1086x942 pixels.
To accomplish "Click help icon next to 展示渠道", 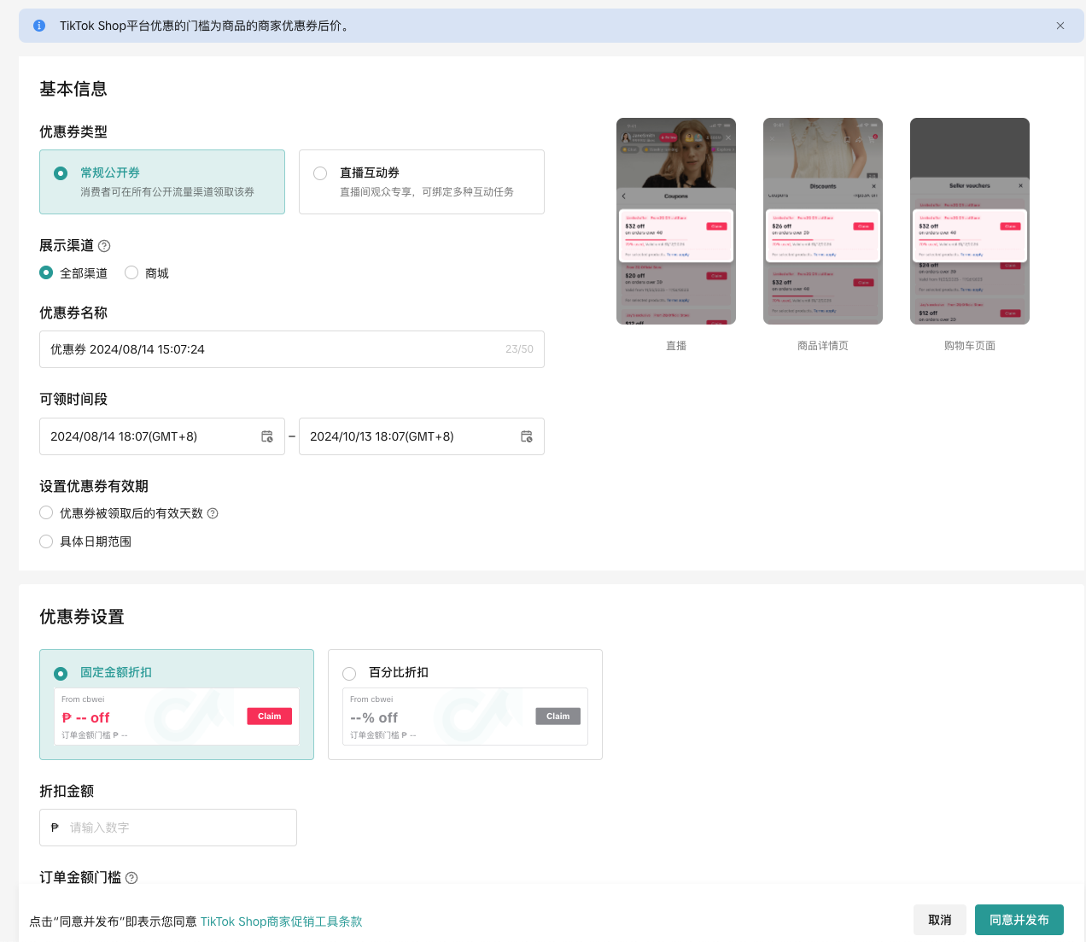I will (x=104, y=246).
